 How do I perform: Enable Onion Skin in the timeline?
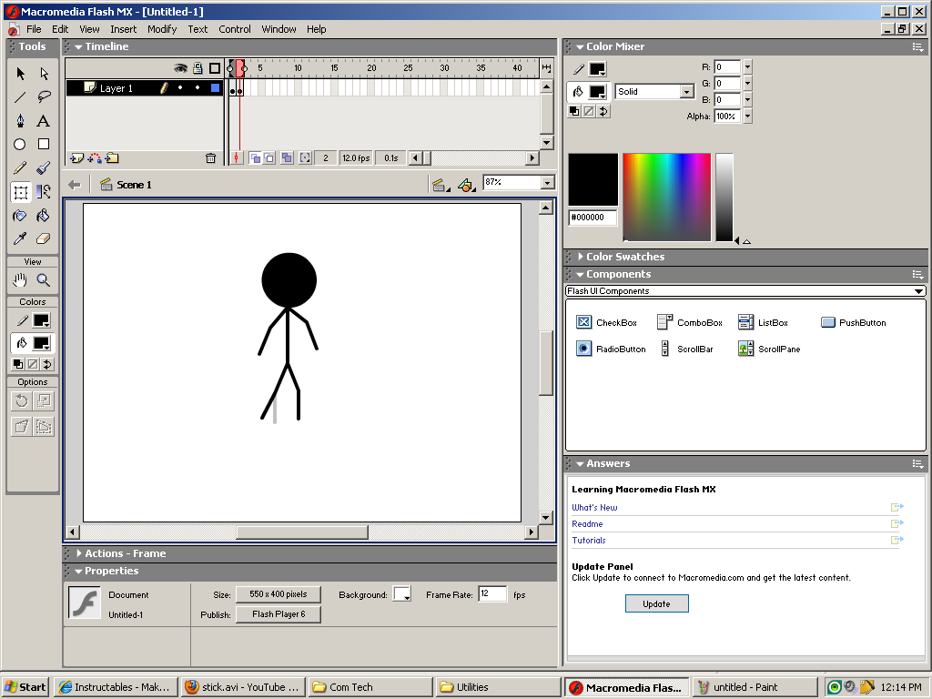257,157
